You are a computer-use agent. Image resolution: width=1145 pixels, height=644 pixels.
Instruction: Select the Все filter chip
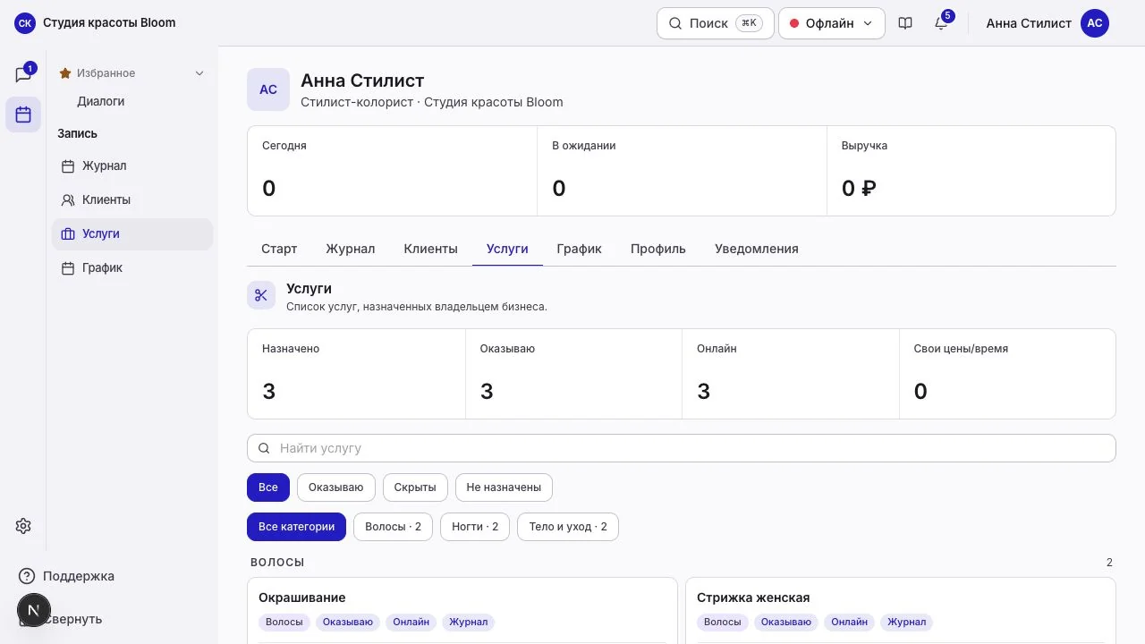[x=268, y=487]
